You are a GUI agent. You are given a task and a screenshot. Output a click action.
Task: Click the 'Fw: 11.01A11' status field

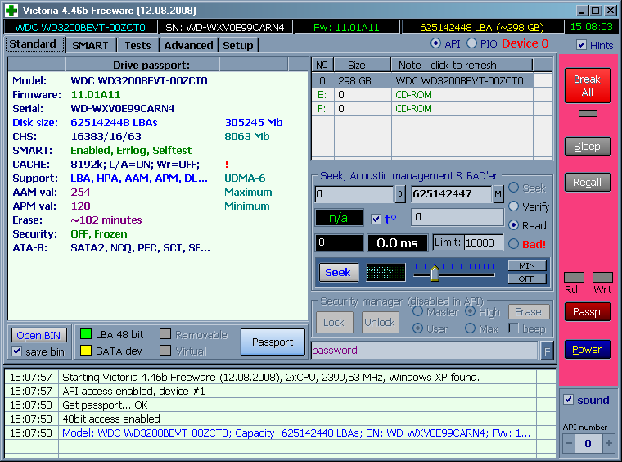pos(347,27)
